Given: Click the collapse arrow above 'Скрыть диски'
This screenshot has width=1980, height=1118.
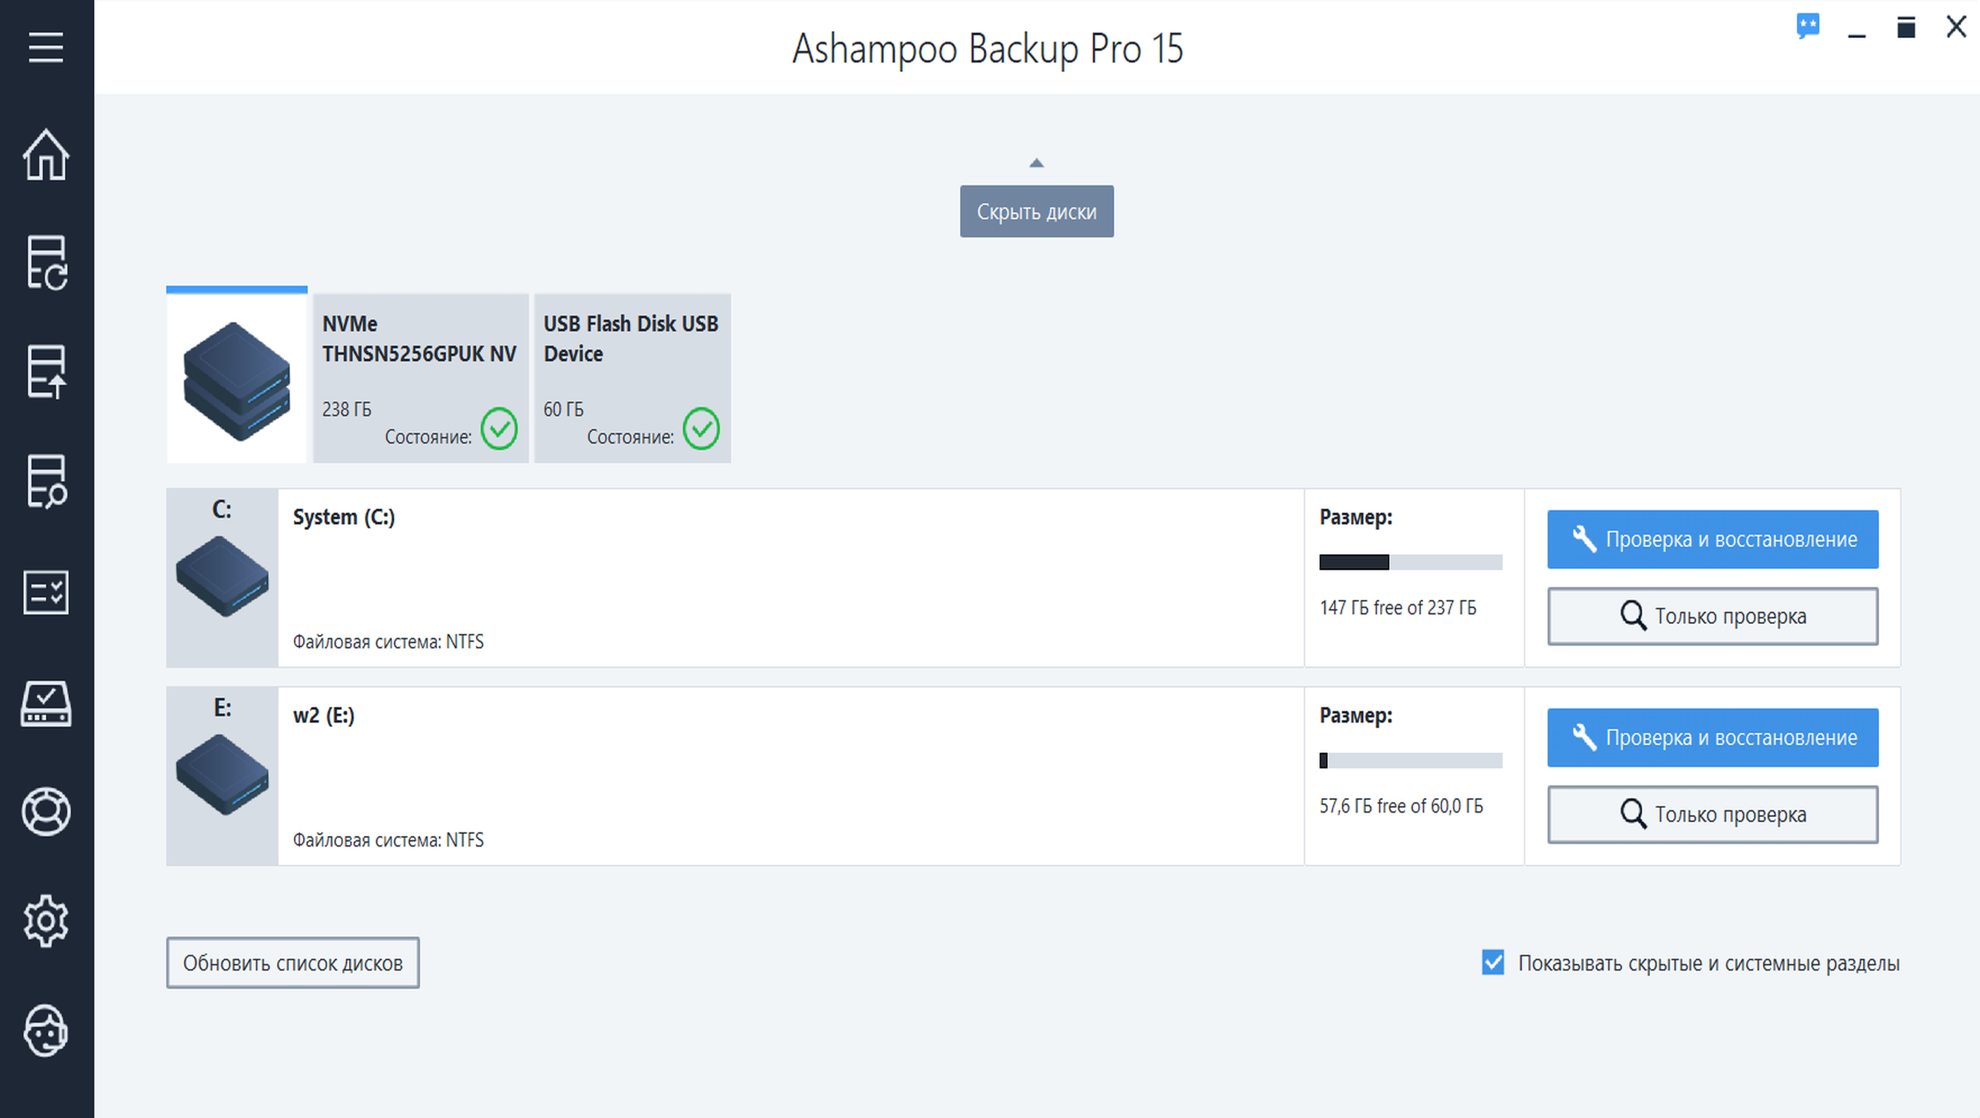Looking at the screenshot, I should click(1036, 162).
